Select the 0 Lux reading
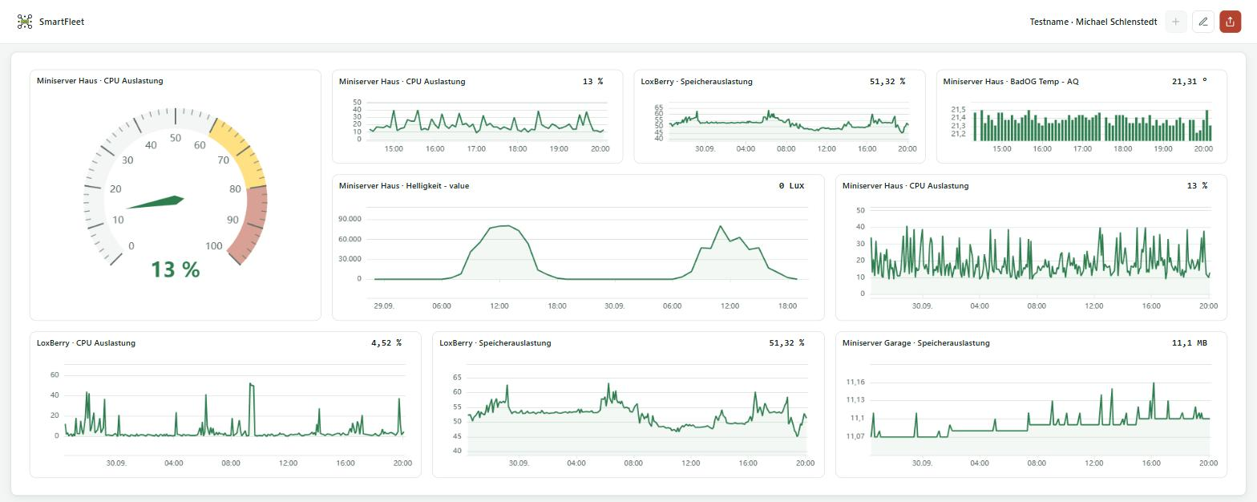Image resolution: width=1257 pixels, height=502 pixels. (x=791, y=186)
